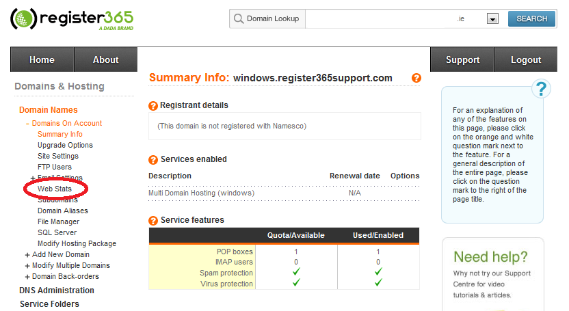
Task: Click the Domain Lookup text field
Action: [x=378, y=18]
